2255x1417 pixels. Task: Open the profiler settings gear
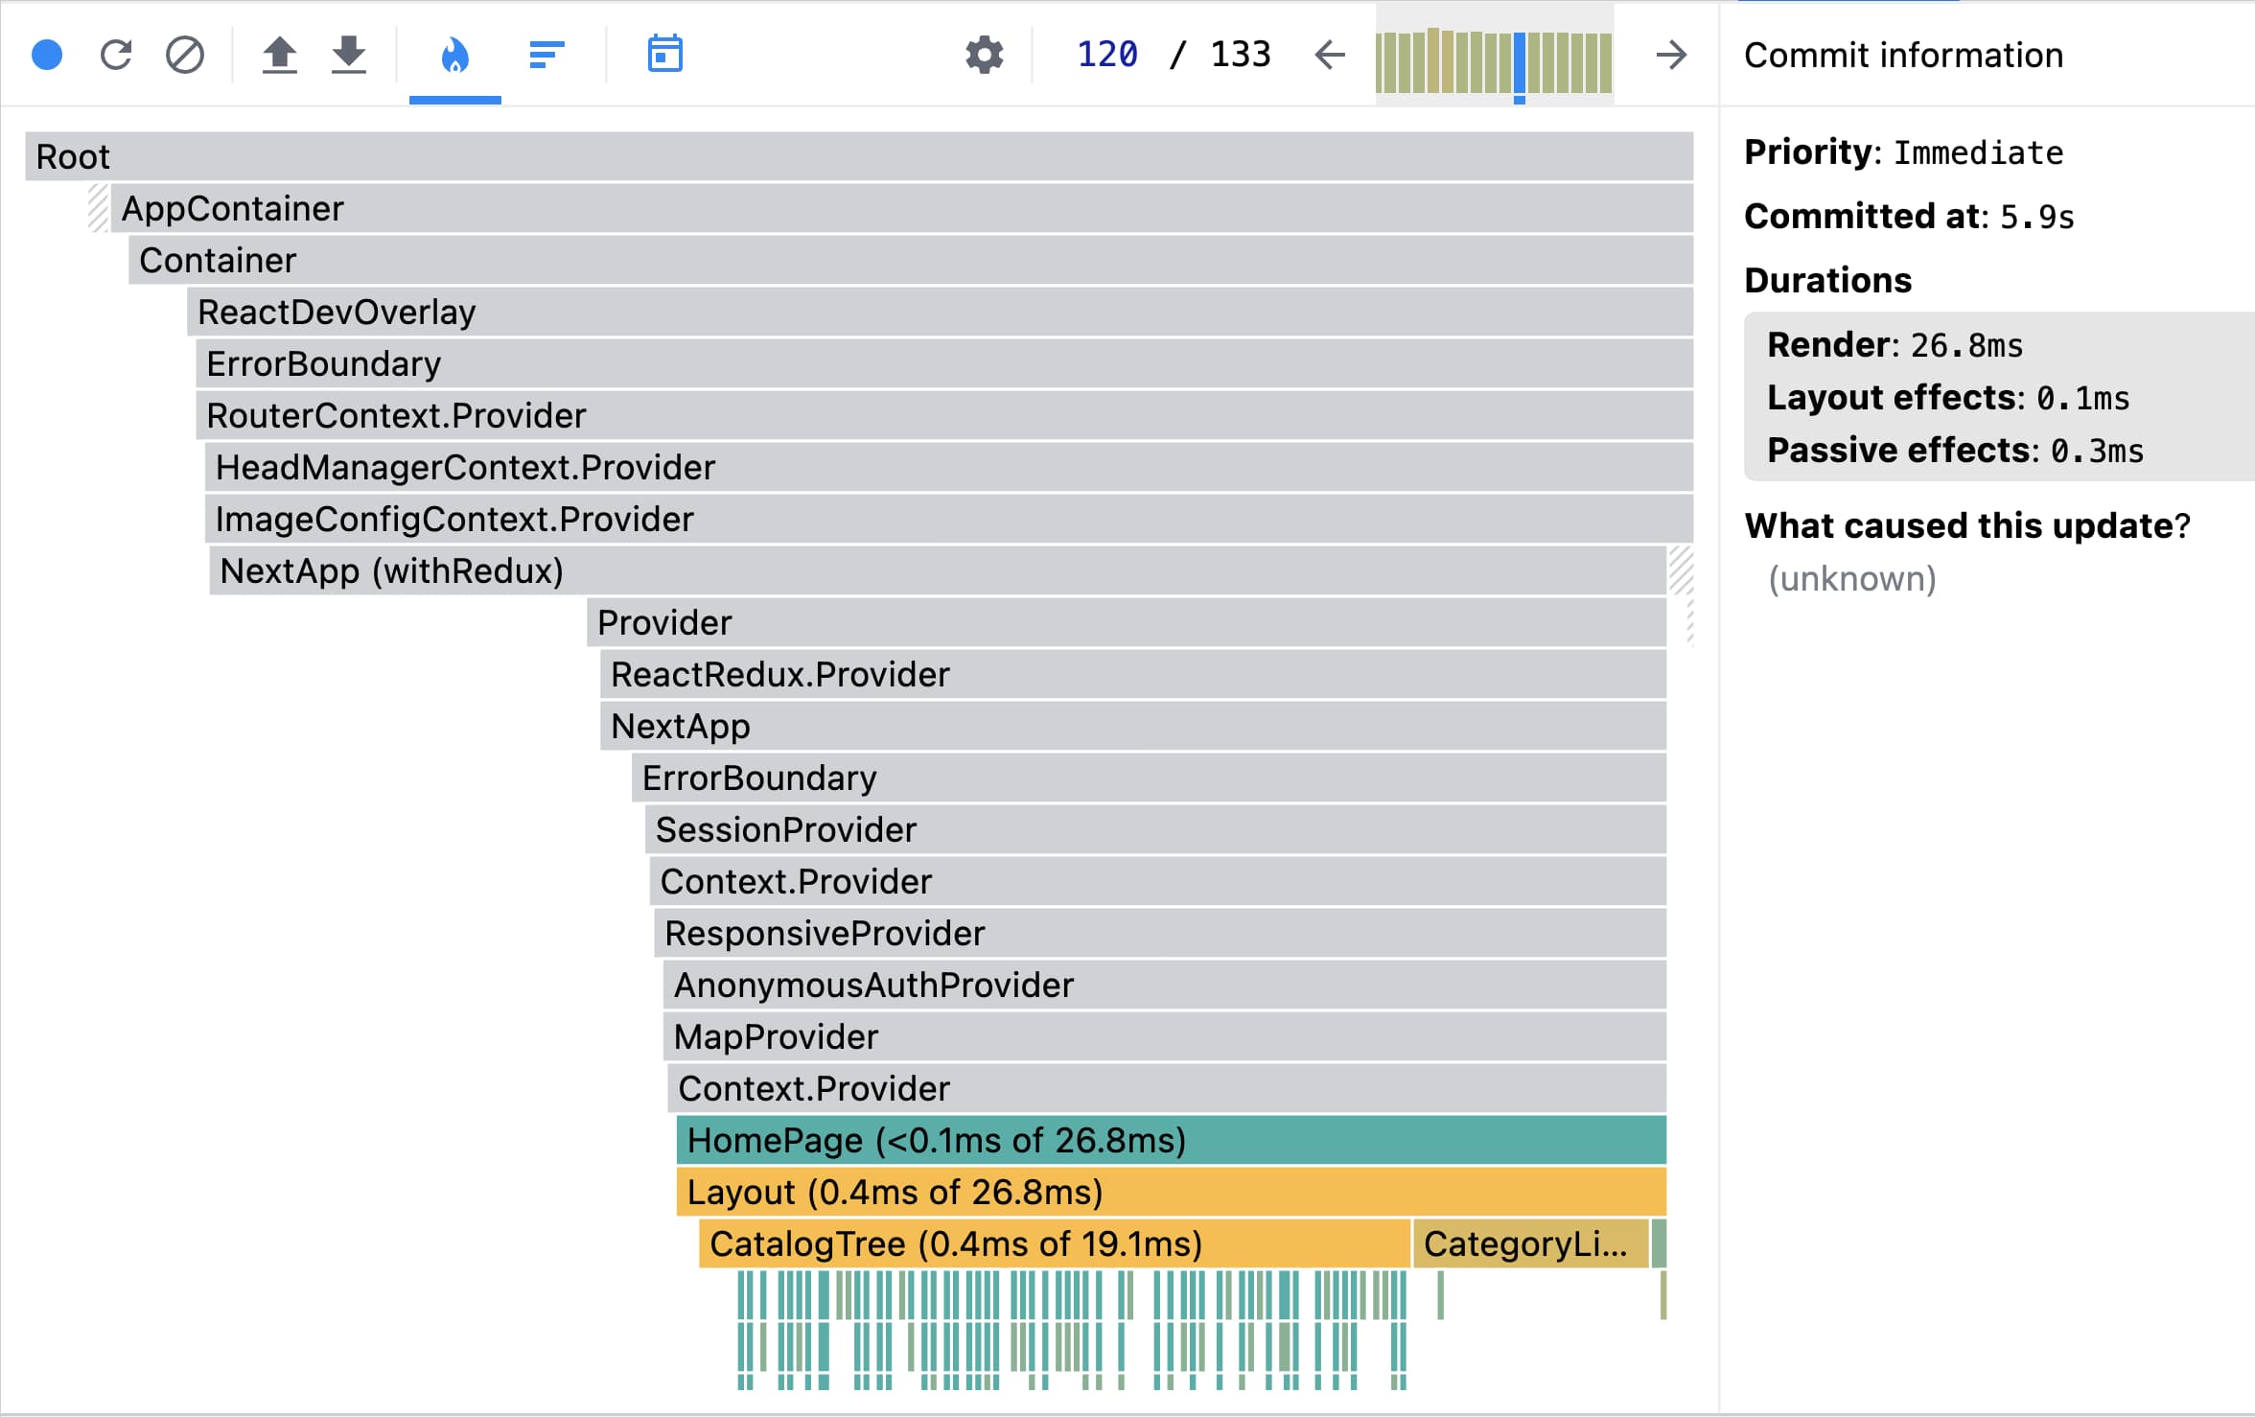[x=984, y=55]
